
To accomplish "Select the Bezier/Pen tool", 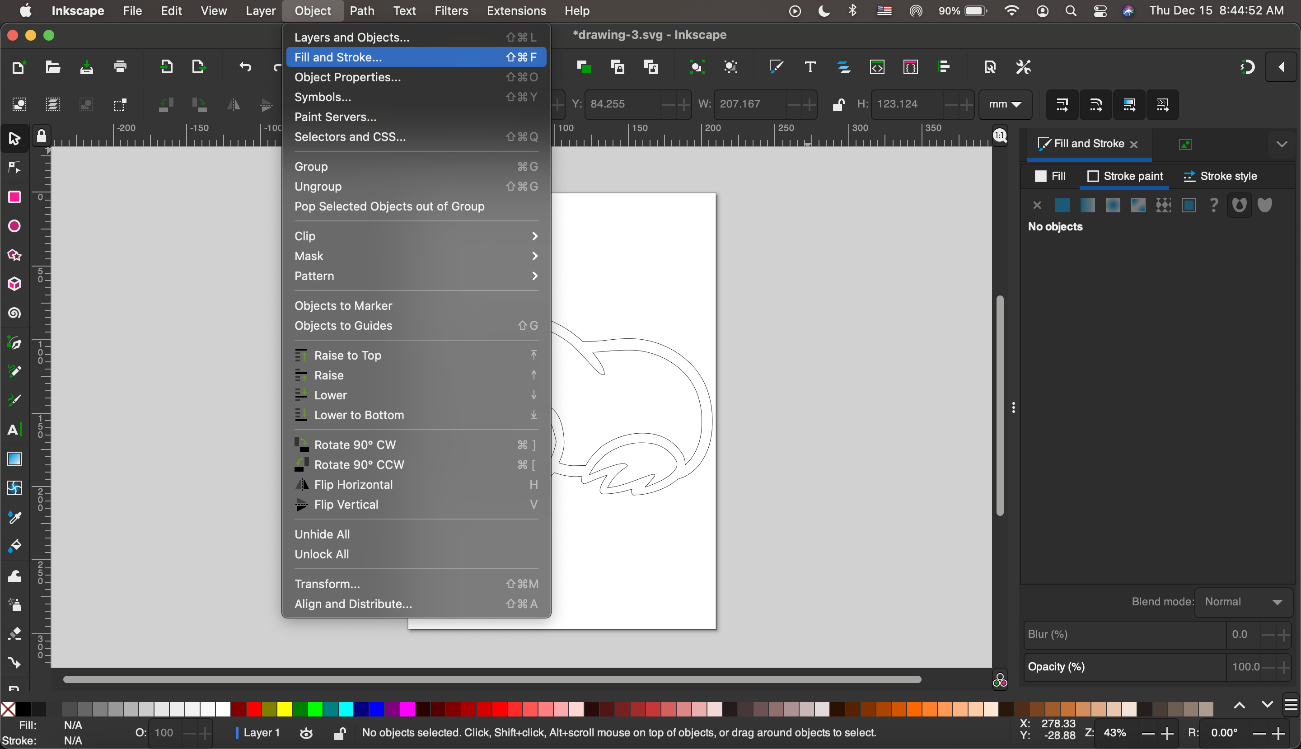I will (14, 342).
